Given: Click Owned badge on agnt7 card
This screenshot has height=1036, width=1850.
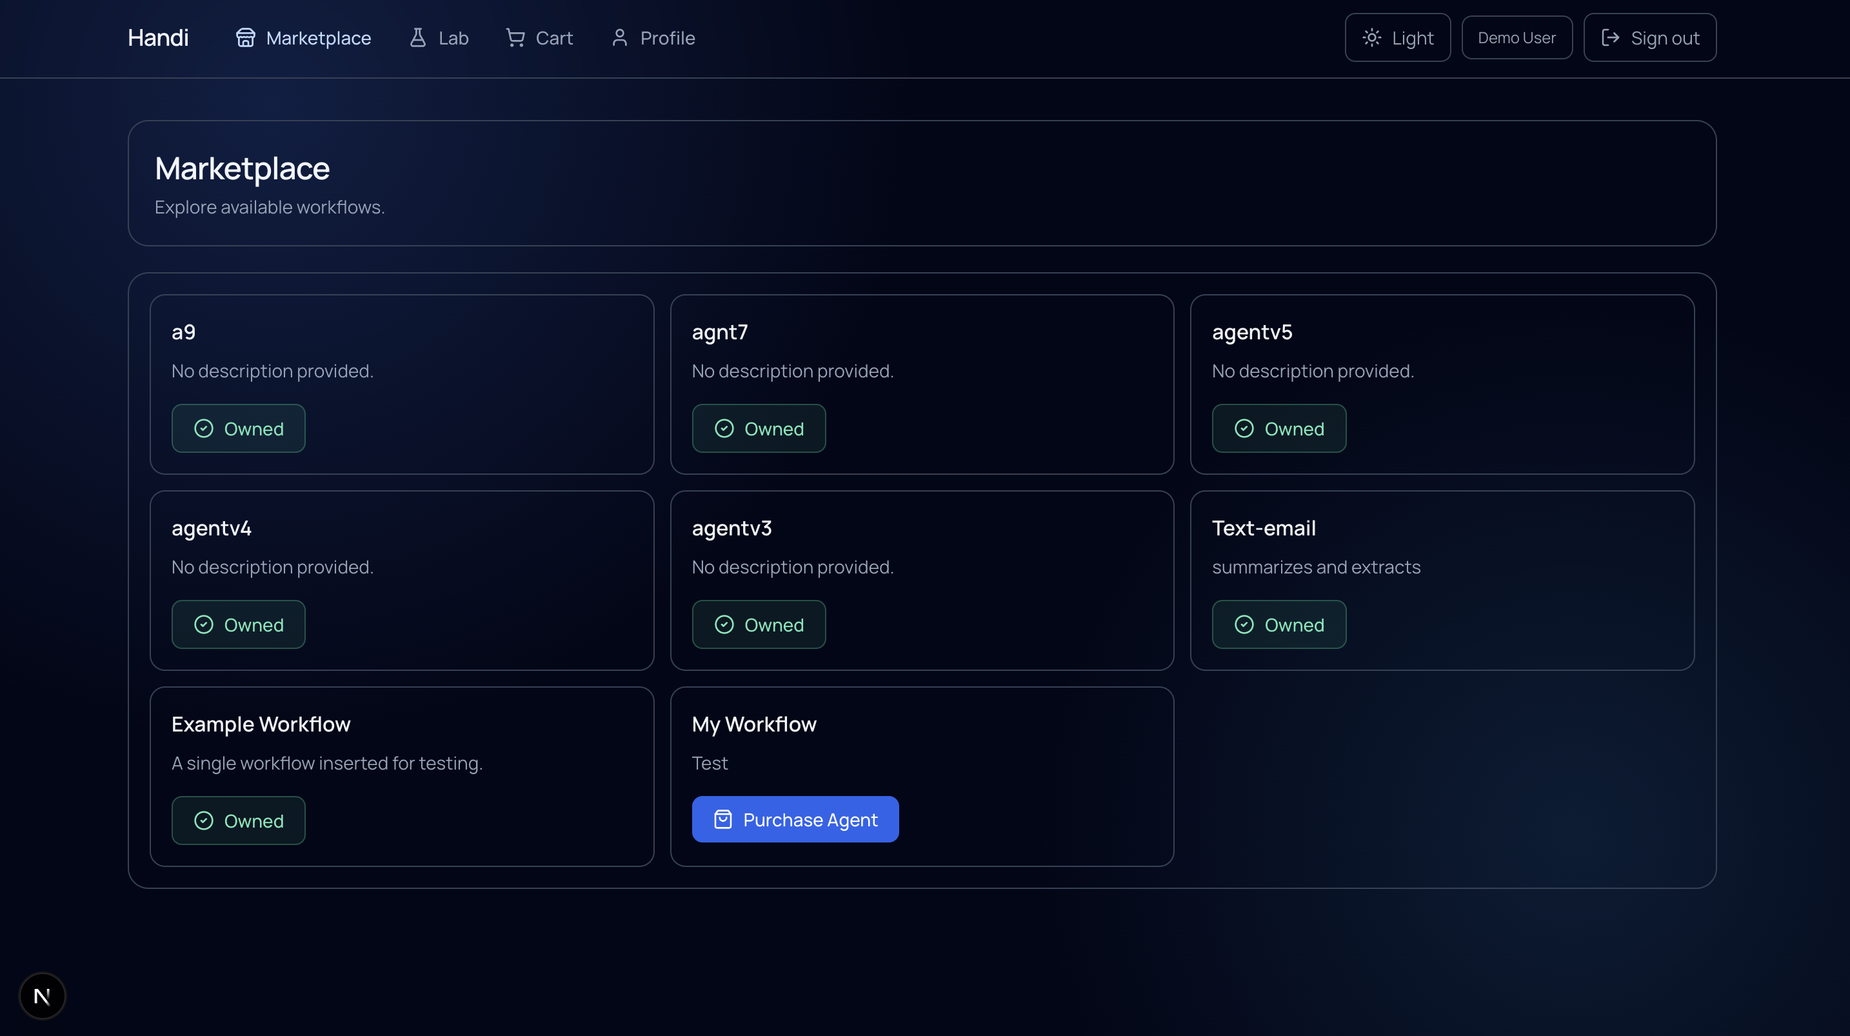Looking at the screenshot, I should coord(759,429).
